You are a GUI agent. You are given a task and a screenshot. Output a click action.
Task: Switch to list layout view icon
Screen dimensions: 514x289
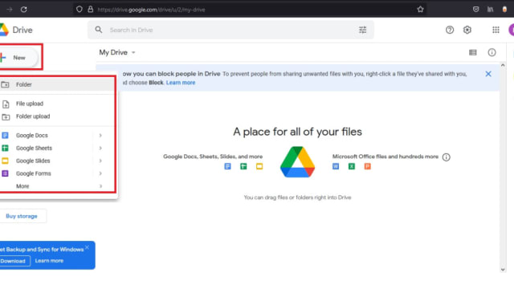(473, 52)
